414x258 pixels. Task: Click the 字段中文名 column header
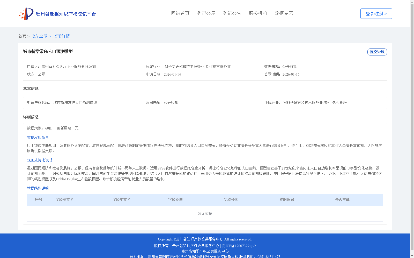pos(122,200)
